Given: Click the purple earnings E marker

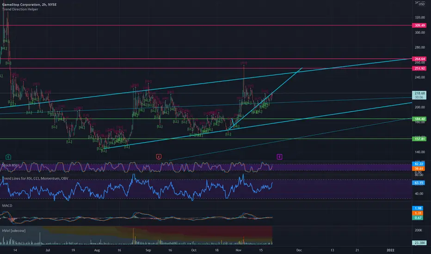Looking at the screenshot, I should 279,157.
